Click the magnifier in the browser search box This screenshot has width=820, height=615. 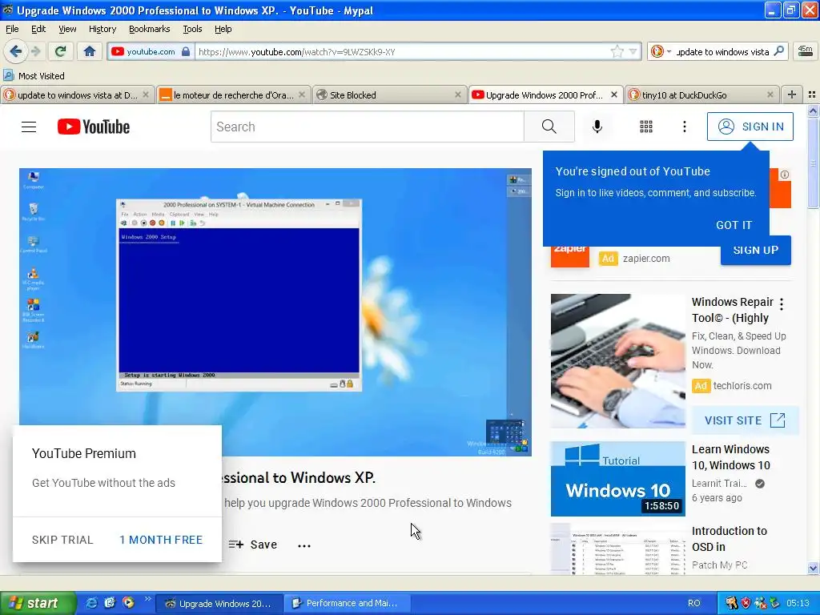click(x=778, y=51)
